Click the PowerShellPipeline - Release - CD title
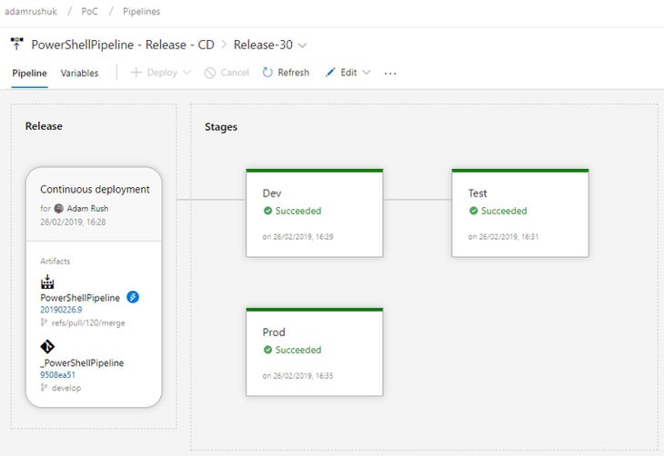The height and width of the screenshot is (456, 664). point(123,45)
